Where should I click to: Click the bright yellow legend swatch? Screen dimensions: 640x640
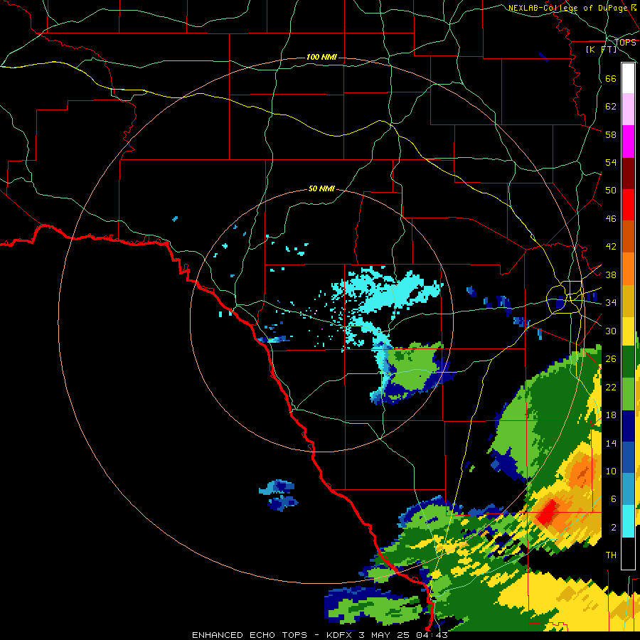click(x=628, y=331)
